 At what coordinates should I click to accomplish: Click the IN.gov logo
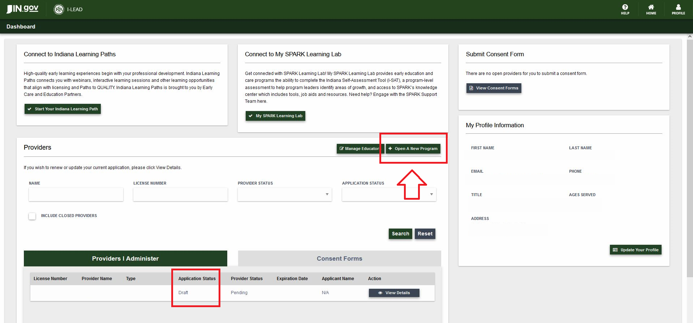pos(22,9)
